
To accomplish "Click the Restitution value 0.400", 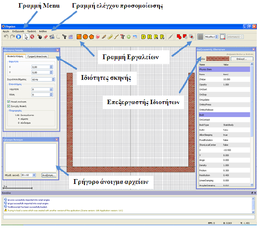I will 226,175.
